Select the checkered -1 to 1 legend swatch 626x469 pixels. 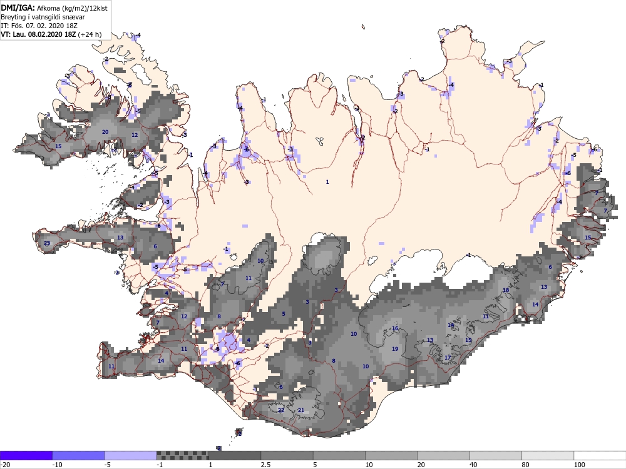click(x=182, y=455)
